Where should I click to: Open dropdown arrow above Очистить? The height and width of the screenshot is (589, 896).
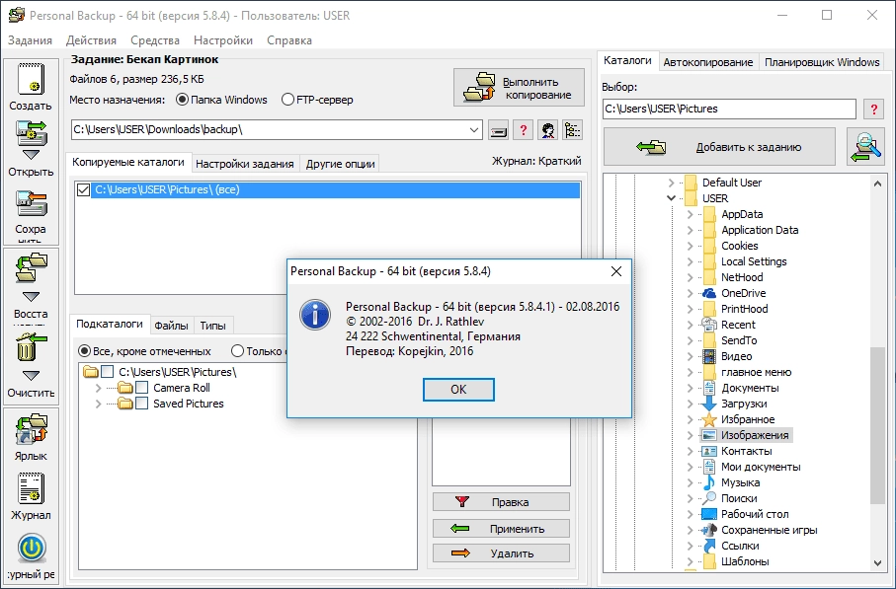pyautogui.click(x=31, y=376)
